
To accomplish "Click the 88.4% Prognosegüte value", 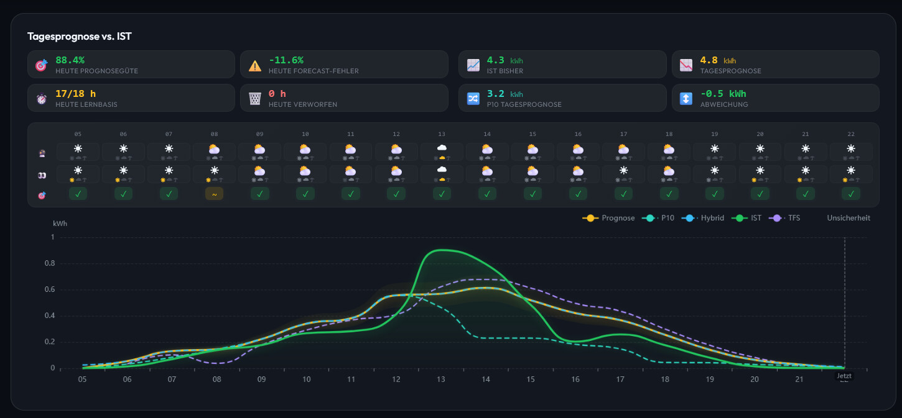I will tap(70, 60).
